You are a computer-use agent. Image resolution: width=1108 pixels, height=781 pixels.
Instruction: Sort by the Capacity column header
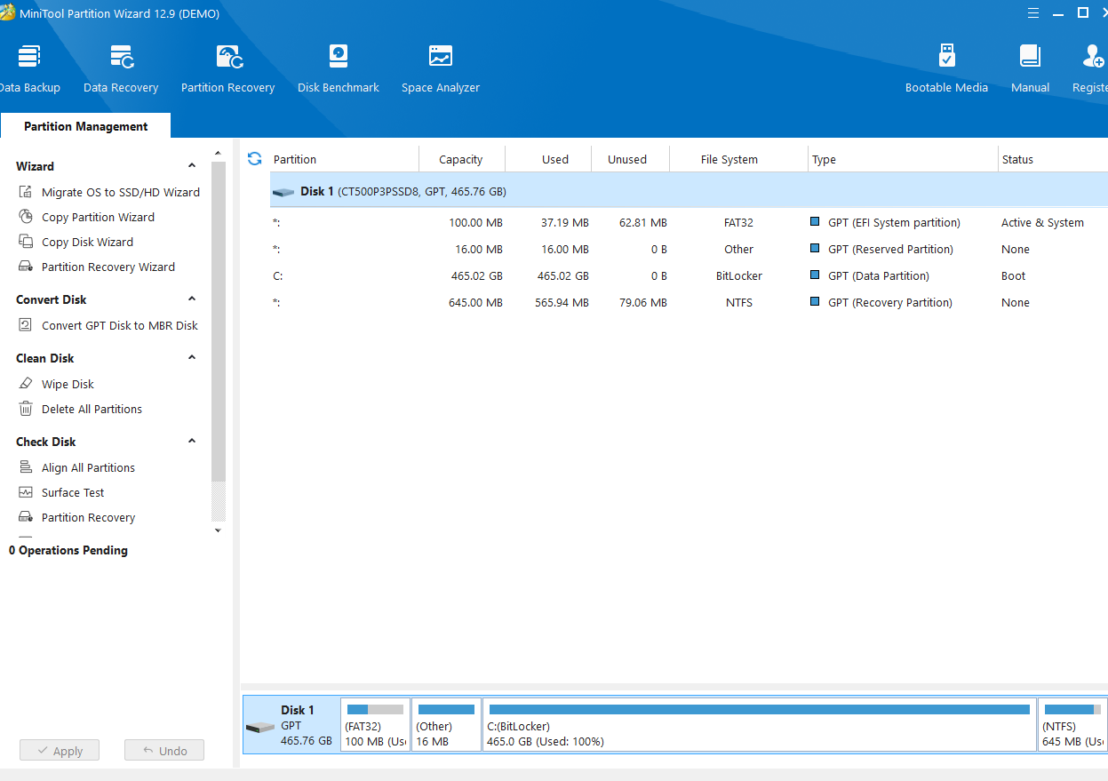[462, 159]
